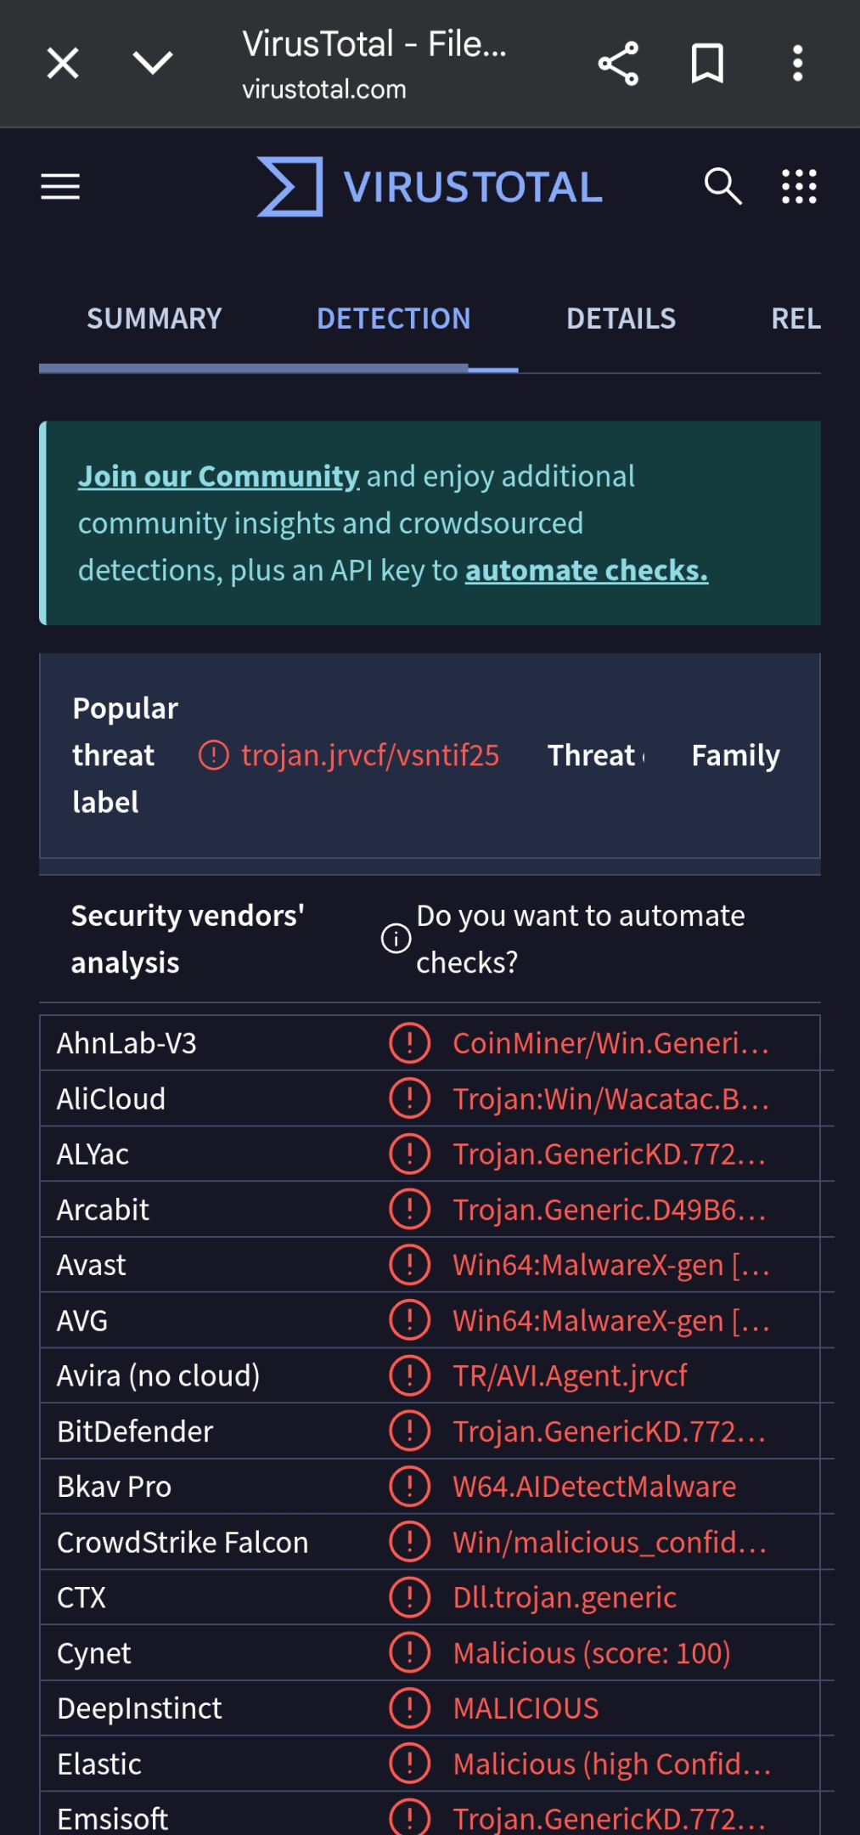Switch to the DETAILS tab
Viewport: 860px width, 1835px height.
[621, 319]
